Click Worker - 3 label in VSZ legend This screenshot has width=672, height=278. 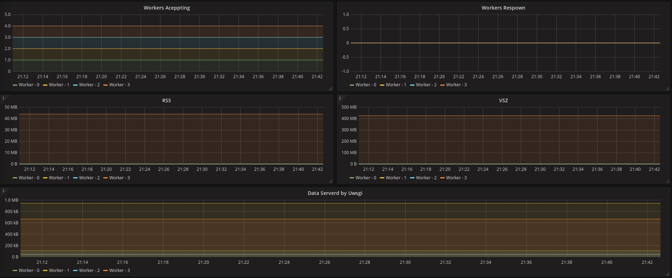pos(456,178)
